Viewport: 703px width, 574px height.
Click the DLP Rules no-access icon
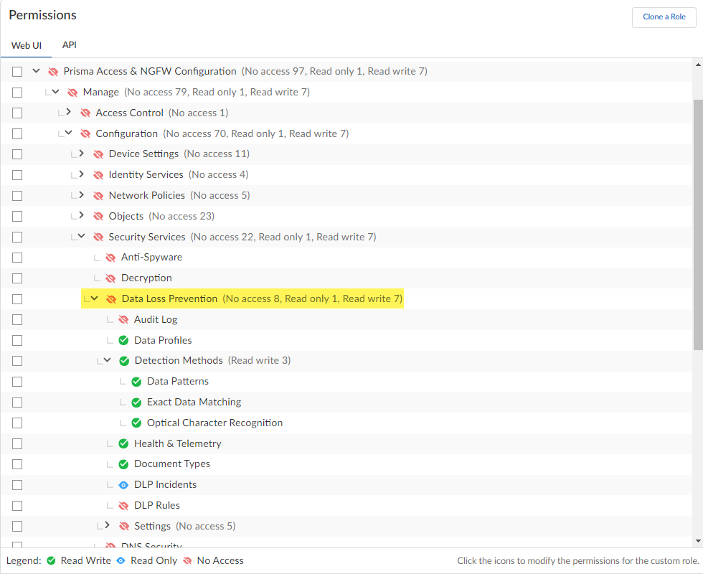(123, 505)
